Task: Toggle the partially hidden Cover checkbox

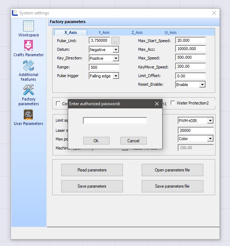Action: 58,104
